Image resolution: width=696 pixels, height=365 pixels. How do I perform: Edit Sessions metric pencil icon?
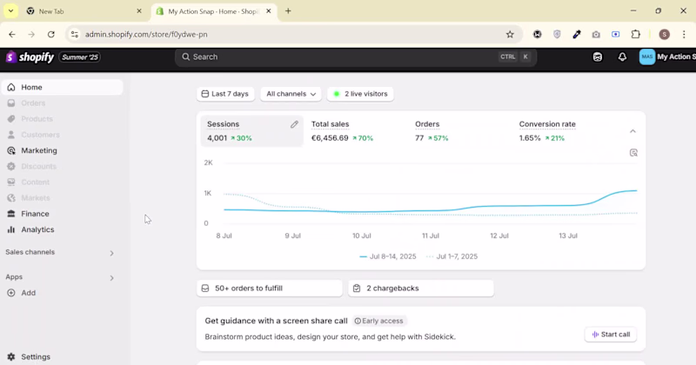(x=294, y=124)
